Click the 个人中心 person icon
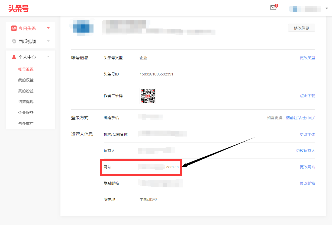This screenshot has height=225, width=332. point(14,57)
